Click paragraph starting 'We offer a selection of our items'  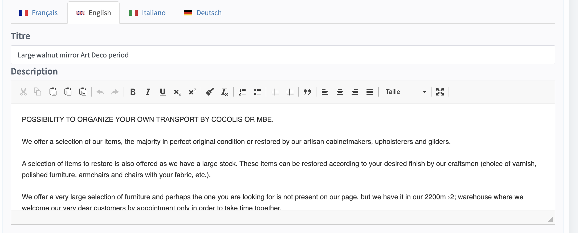pos(236,142)
